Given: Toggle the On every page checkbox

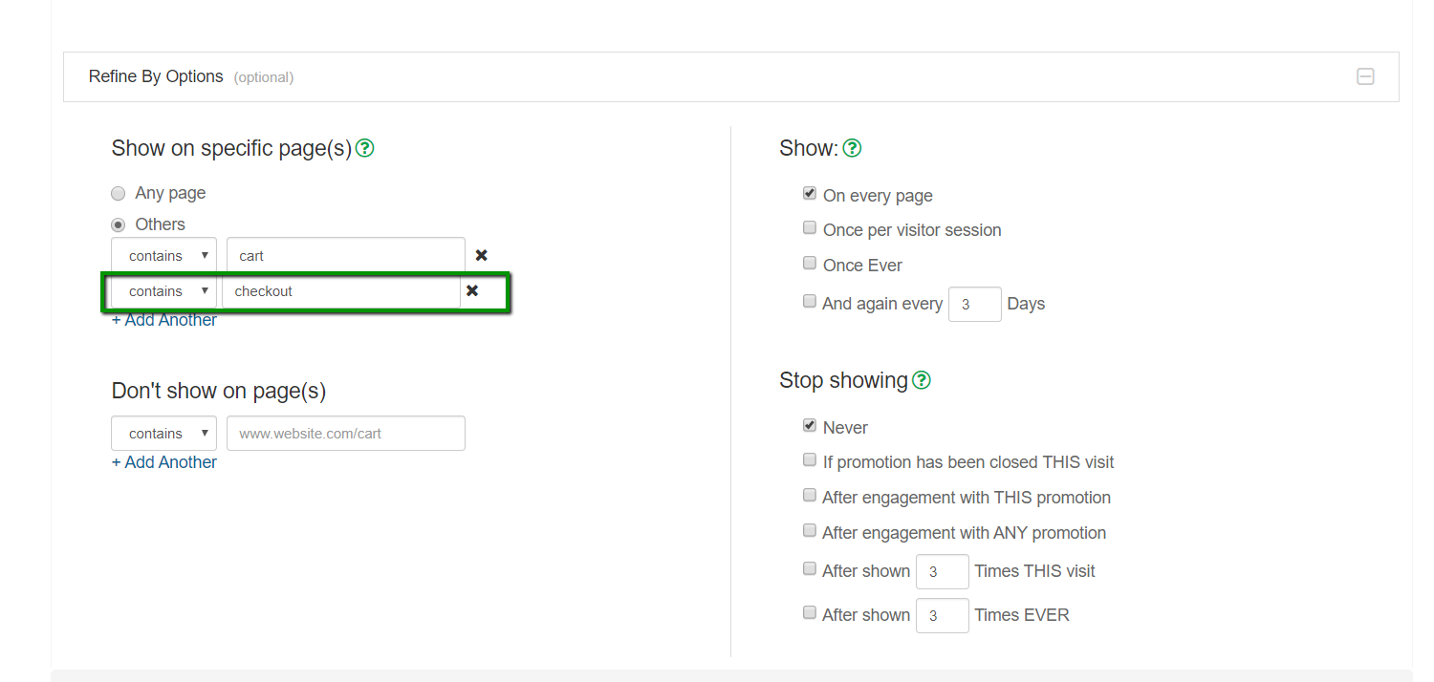Looking at the screenshot, I should [810, 194].
